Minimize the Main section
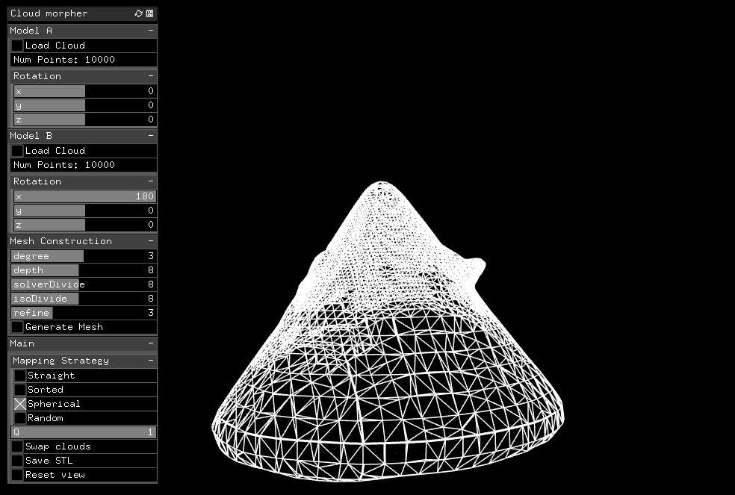The height and width of the screenshot is (495, 735). tap(150, 343)
